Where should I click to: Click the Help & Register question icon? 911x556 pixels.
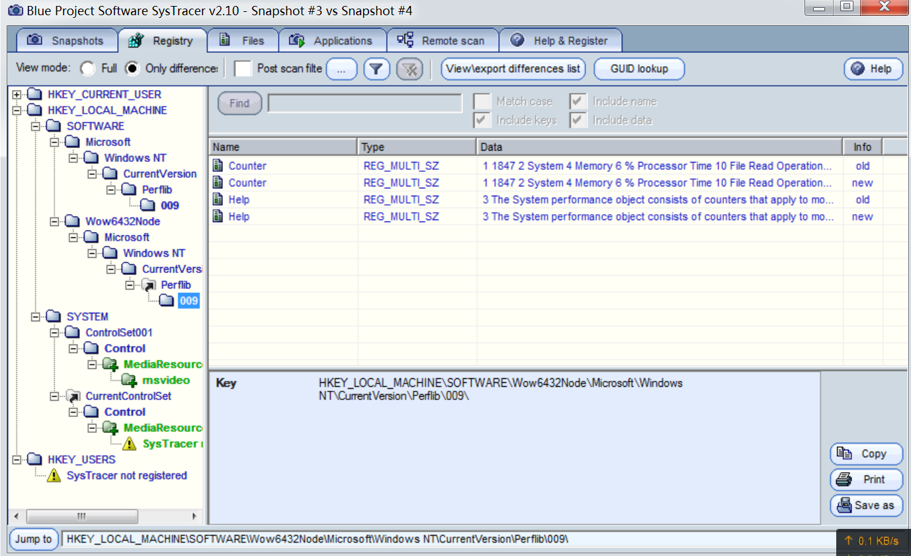tap(517, 40)
